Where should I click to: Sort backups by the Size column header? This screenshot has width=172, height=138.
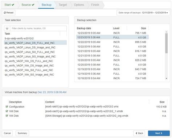coord(143,28)
